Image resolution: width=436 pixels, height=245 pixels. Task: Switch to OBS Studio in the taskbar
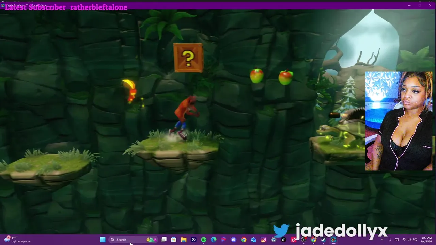(304, 240)
